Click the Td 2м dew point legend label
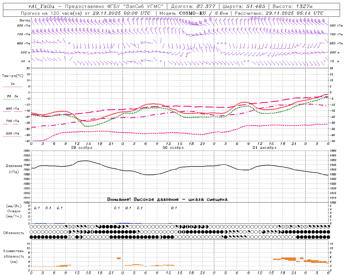Image resolution: width=344 pixels, height=275 pixels. click(13, 96)
